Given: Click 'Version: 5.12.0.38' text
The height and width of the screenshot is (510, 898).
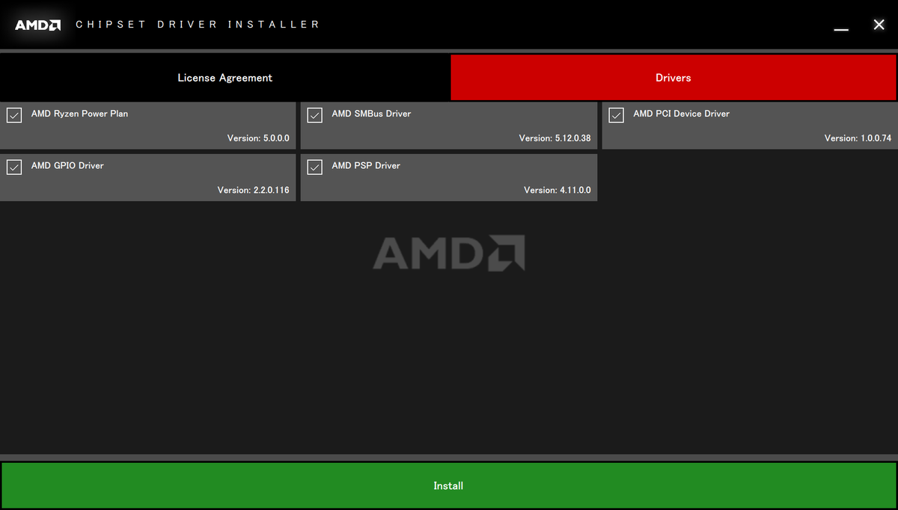Looking at the screenshot, I should [555, 138].
